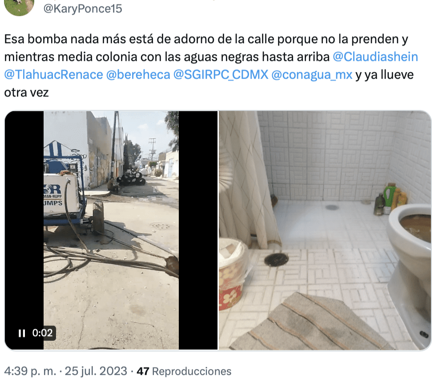435x386 pixels.
Task: Click the 4:39 p. m. timestamp
Action: point(30,371)
